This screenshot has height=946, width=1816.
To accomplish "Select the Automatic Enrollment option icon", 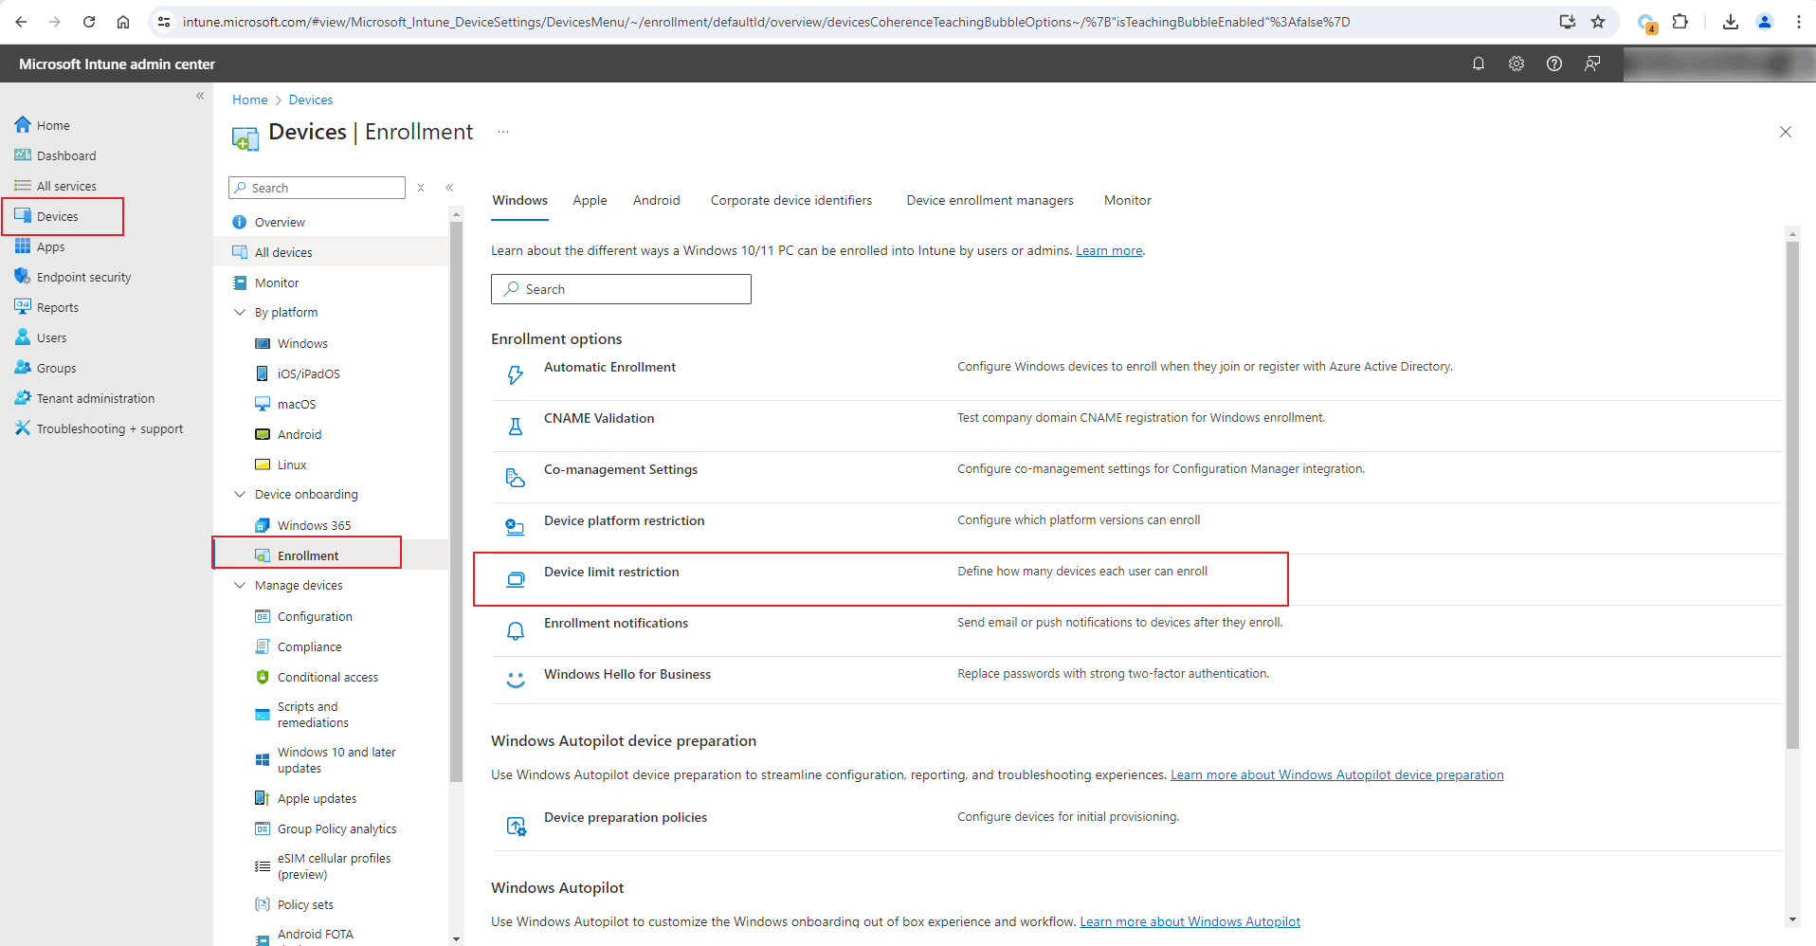I will (515, 374).
